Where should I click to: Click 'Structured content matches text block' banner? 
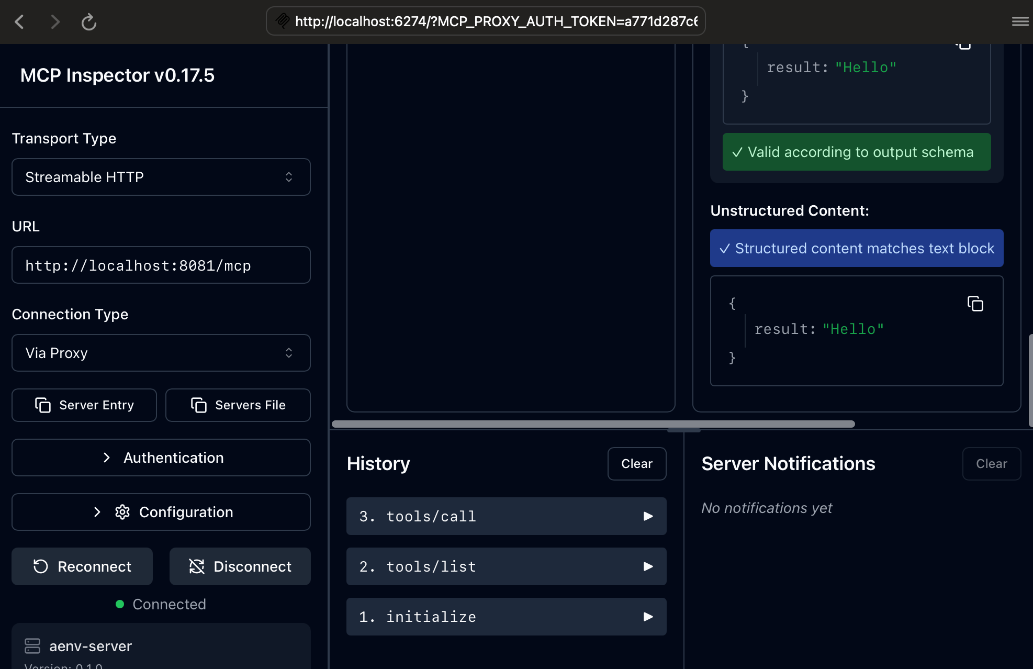(x=857, y=248)
